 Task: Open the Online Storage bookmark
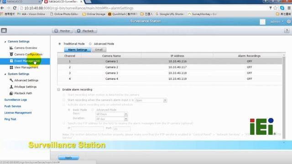(94, 14)
